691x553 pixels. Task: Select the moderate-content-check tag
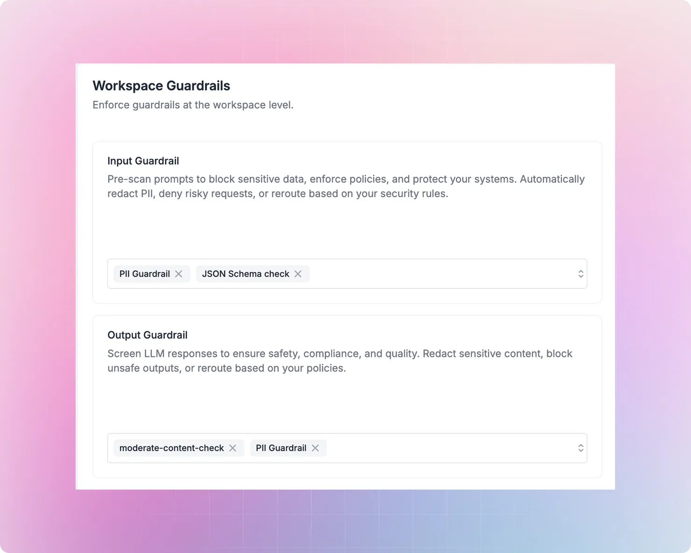171,448
